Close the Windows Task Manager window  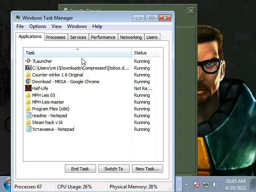[x=165, y=18]
